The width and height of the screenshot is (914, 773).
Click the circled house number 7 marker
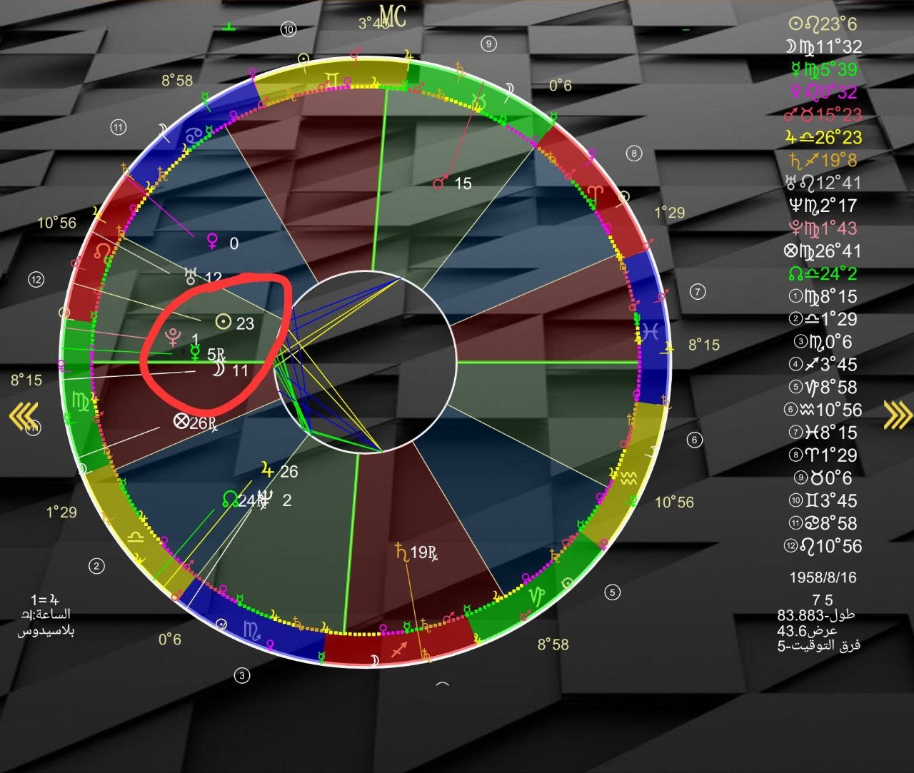click(x=698, y=291)
